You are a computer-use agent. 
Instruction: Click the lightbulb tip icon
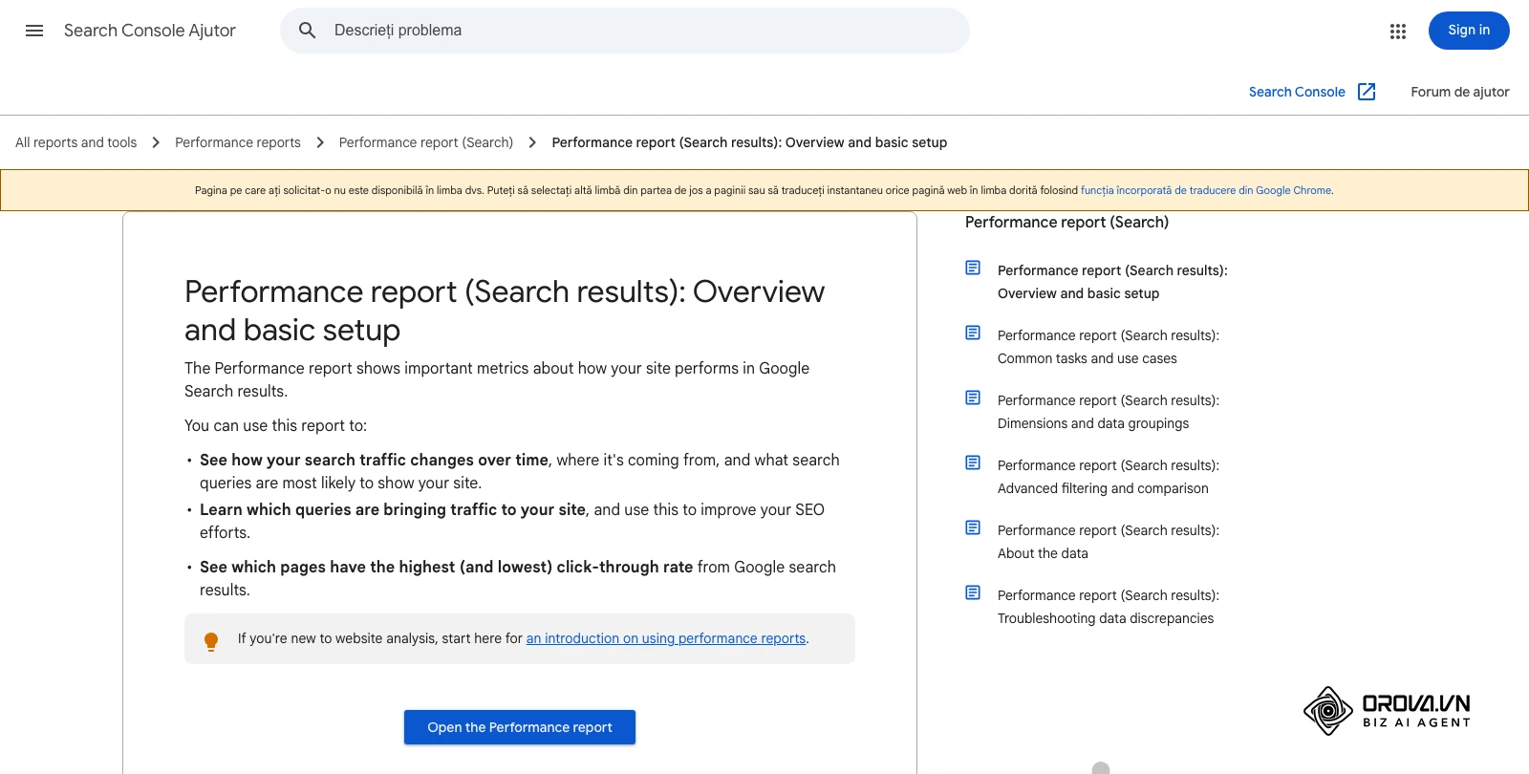click(x=211, y=641)
